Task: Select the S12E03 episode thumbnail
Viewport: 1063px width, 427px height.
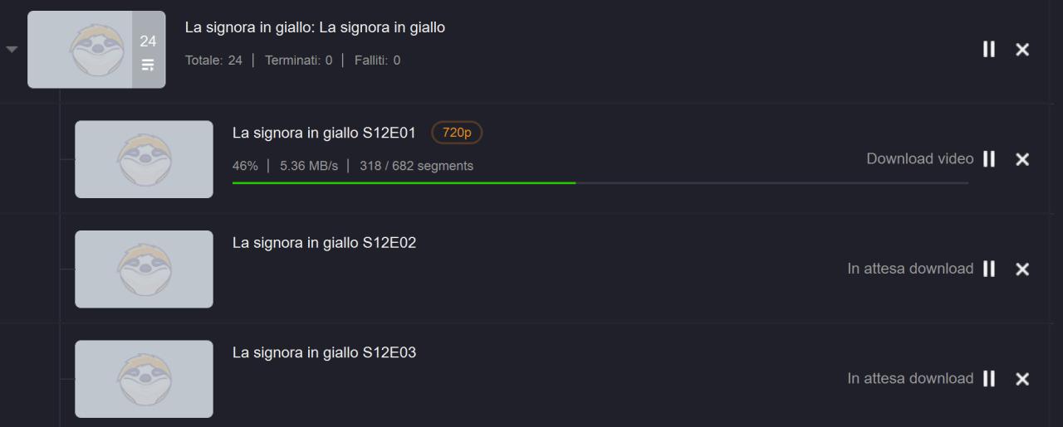Action: pos(144,379)
